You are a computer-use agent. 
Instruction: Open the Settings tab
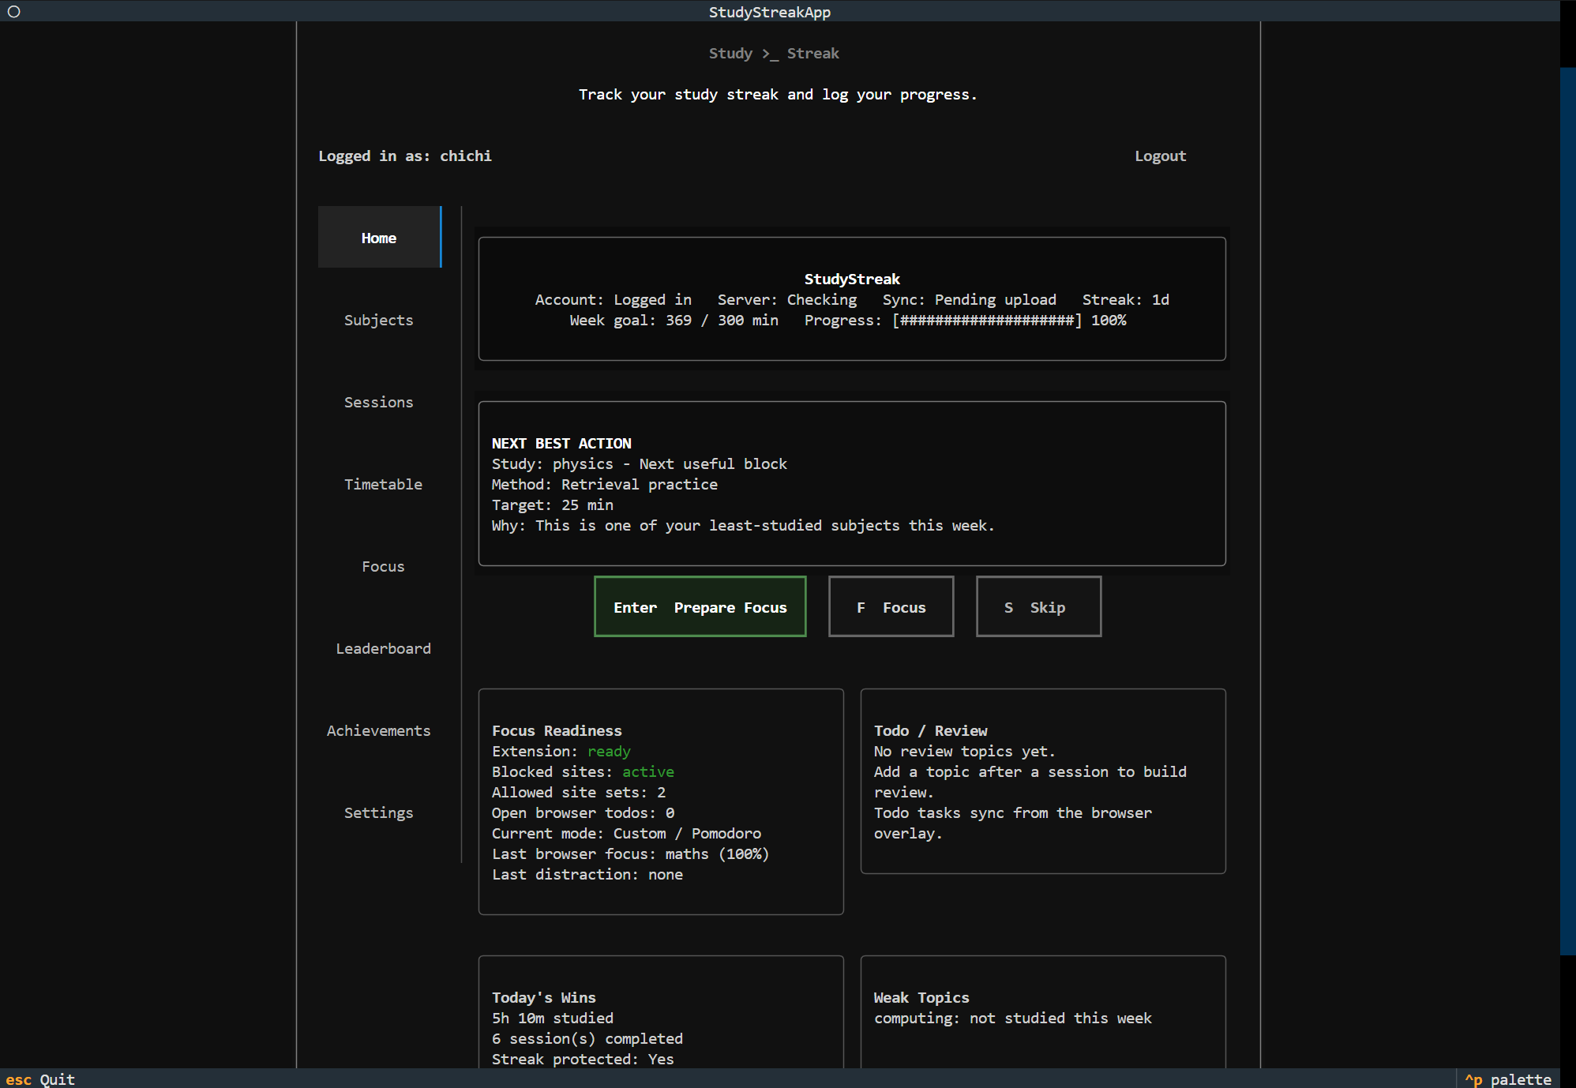pyautogui.click(x=379, y=812)
